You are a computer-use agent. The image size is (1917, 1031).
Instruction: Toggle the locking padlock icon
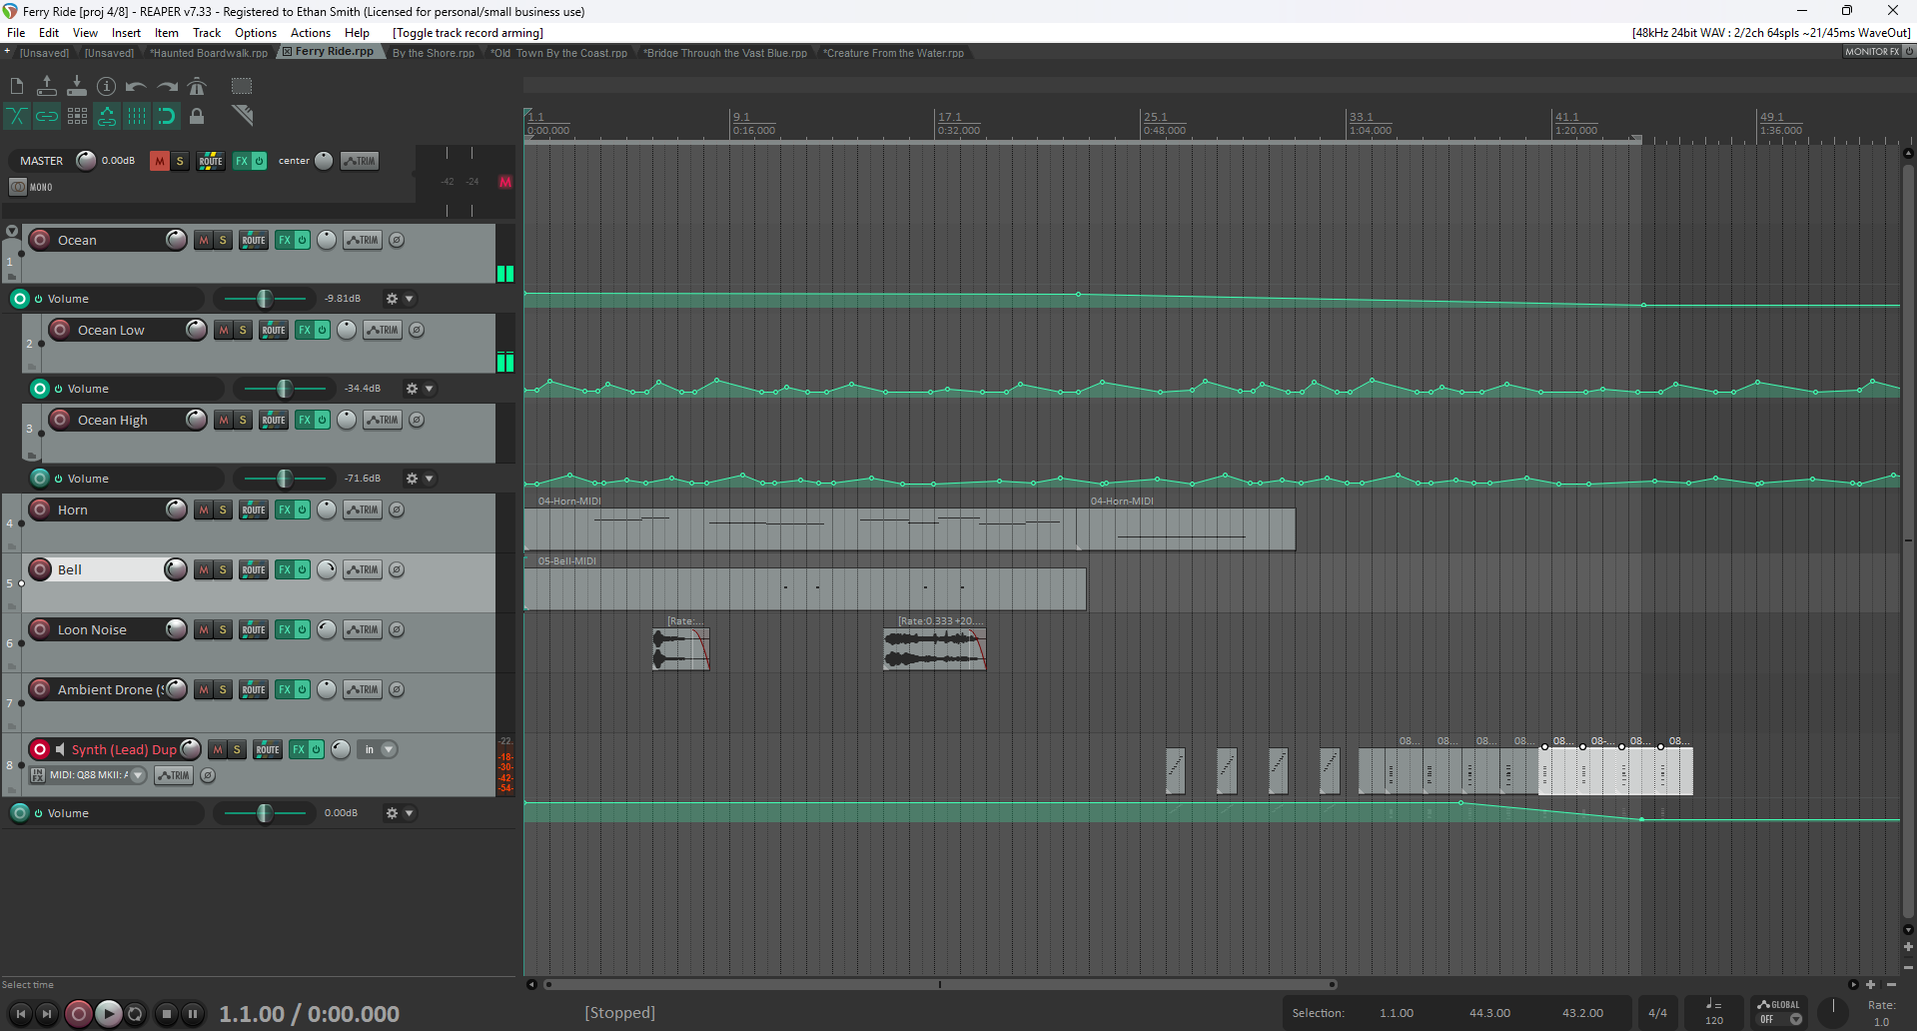coord(197,117)
